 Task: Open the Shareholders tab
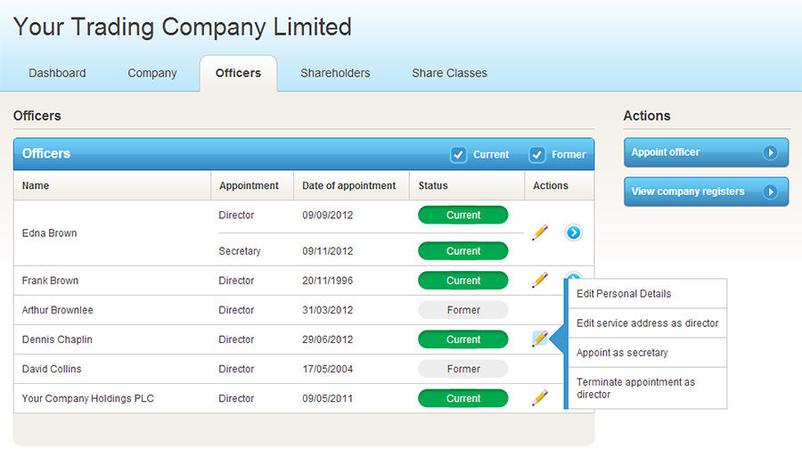(x=335, y=73)
